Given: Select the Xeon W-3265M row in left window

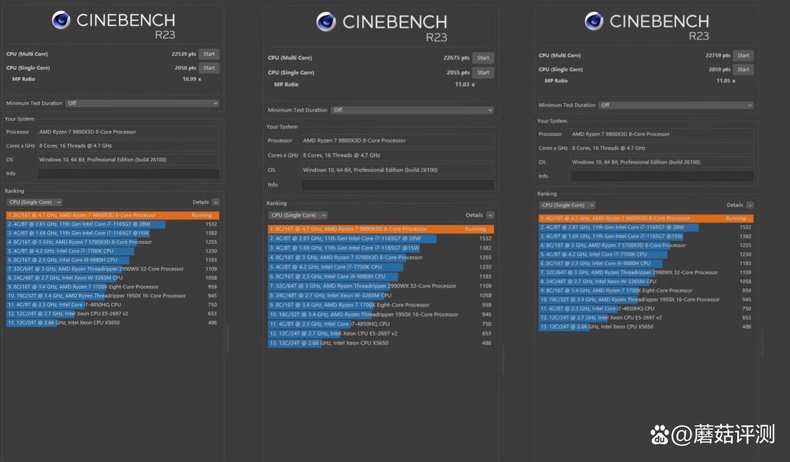Looking at the screenshot, I should coord(113,277).
